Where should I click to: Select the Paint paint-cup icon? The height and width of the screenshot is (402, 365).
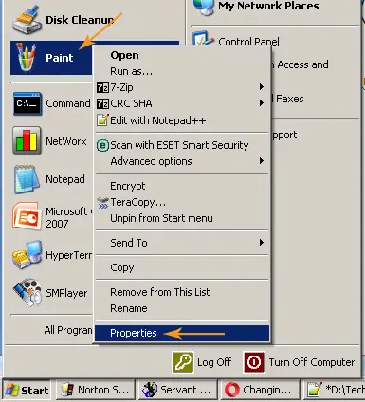27,57
